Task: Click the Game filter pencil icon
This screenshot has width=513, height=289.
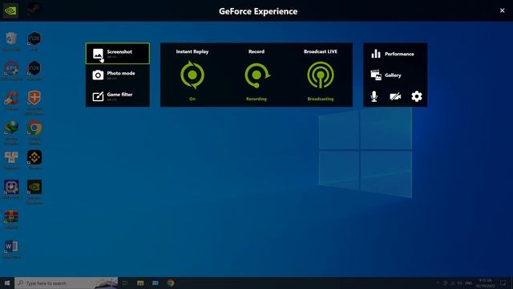Action: (x=98, y=96)
